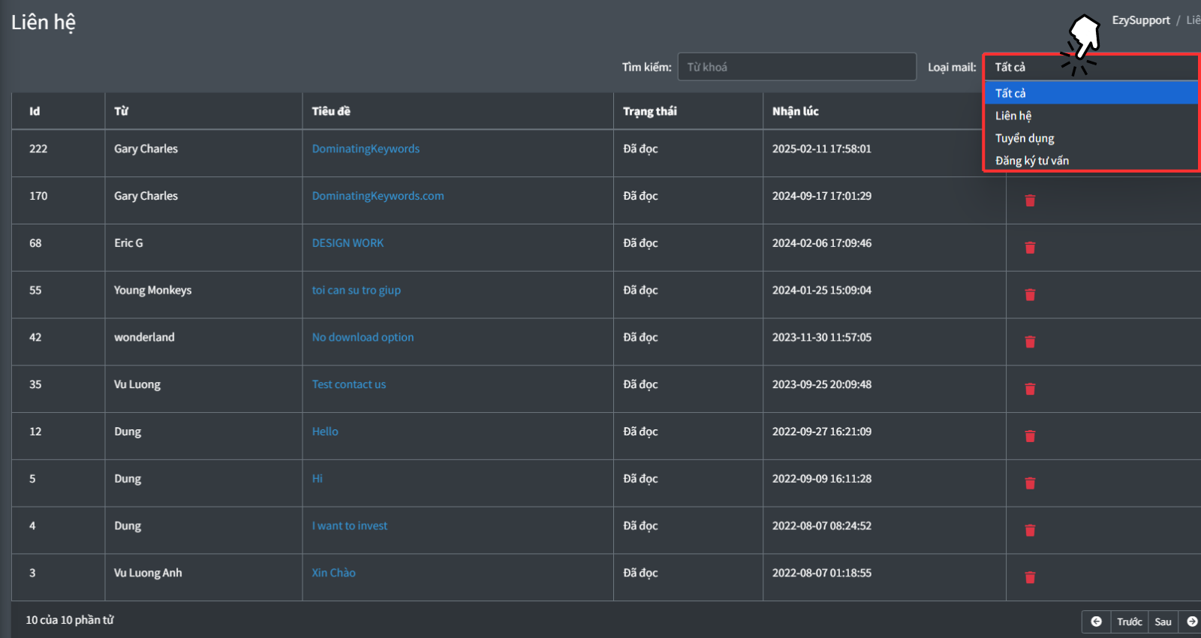1201x638 pixels.
Task: Choose 'Tuyển dụng' from mail type list
Action: [1025, 138]
